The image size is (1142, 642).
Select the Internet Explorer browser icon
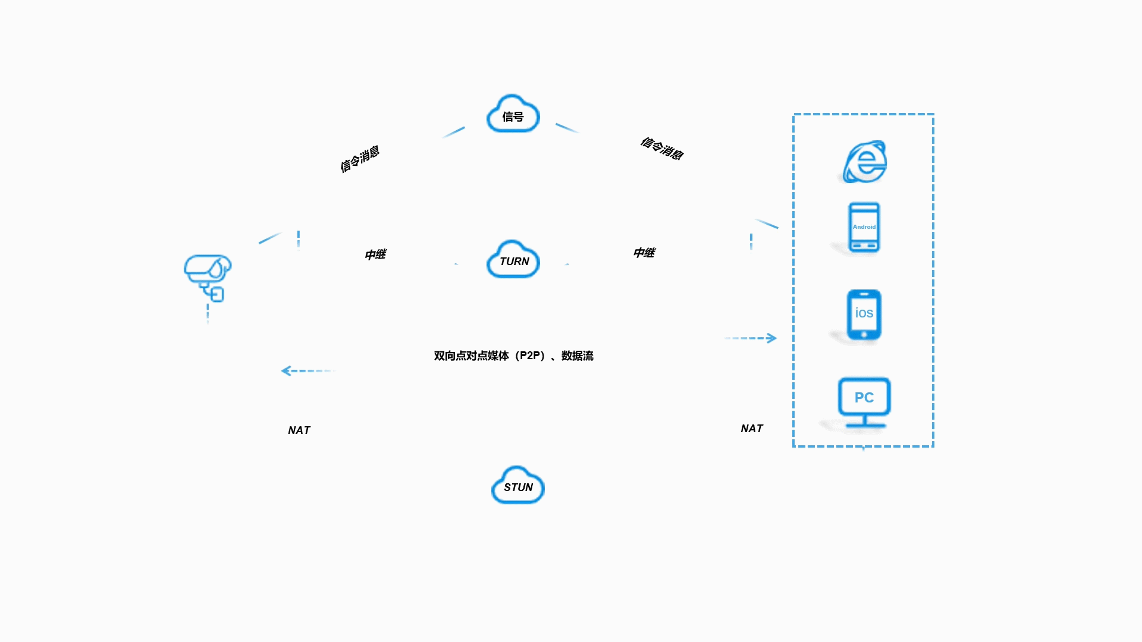point(863,160)
